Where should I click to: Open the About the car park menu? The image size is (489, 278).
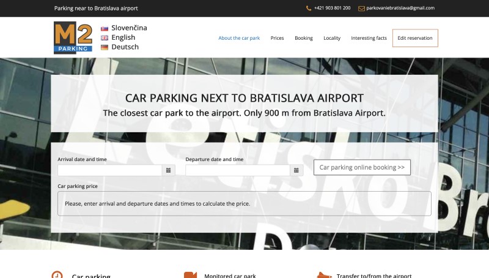pos(239,38)
